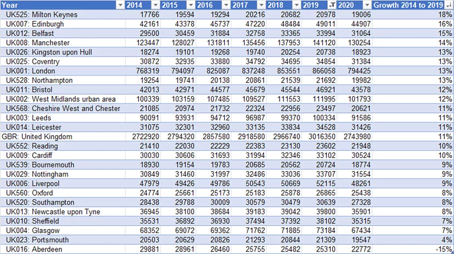Select the 'UK014: Leicester' row label
454x254 pixels.
point(34,127)
